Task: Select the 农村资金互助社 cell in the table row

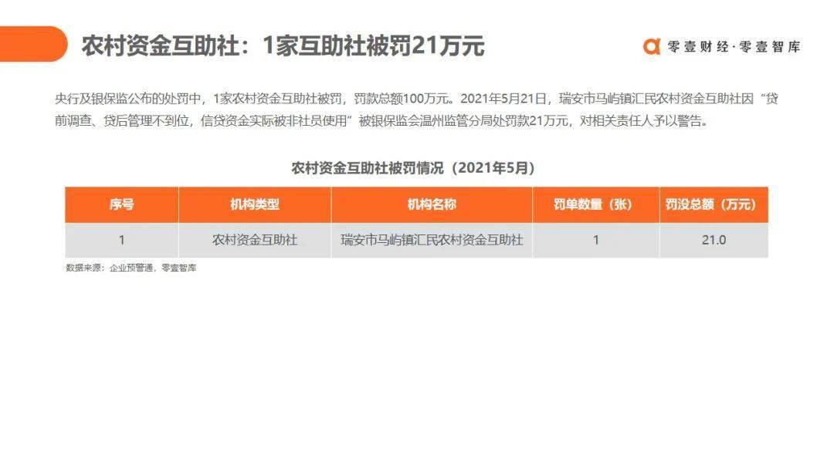Action: point(255,240)
